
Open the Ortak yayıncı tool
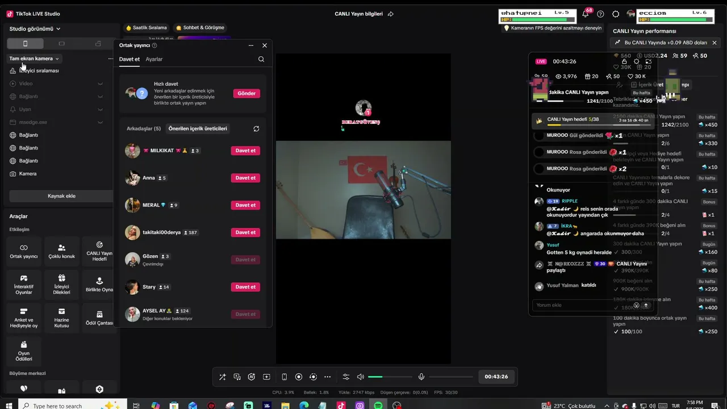24,252
